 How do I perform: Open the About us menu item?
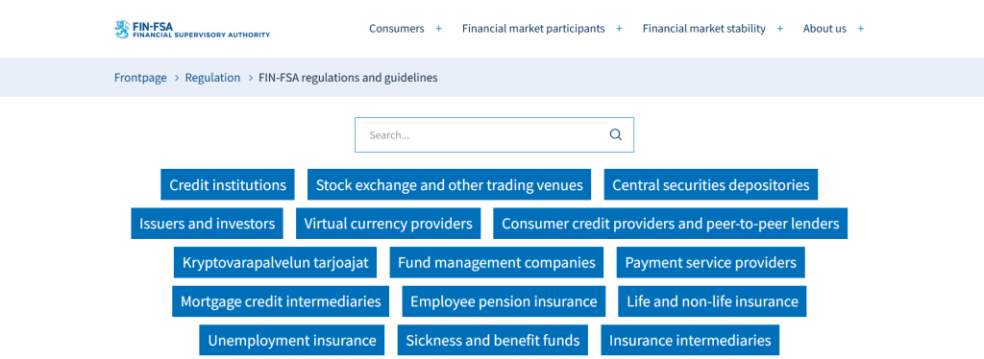coord(824,28)
